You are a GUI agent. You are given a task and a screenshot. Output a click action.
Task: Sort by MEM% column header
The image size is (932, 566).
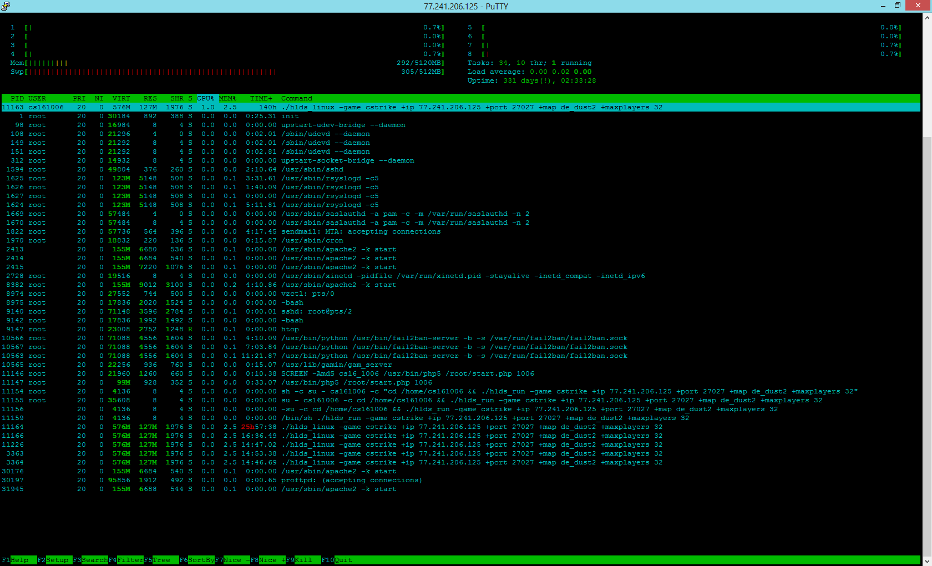[228, 98]
